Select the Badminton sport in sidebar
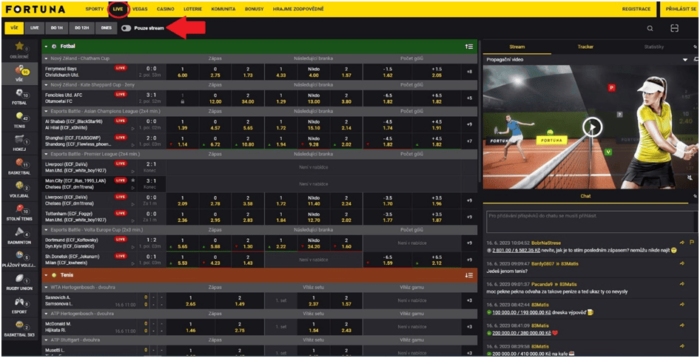The width and height of the screenshot is (700, 358). [x=19, y=236]
